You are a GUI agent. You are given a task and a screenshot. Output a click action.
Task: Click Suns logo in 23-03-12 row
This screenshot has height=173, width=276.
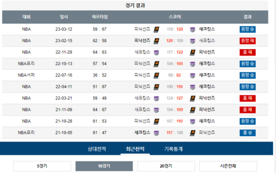click(x=156, y=29)
